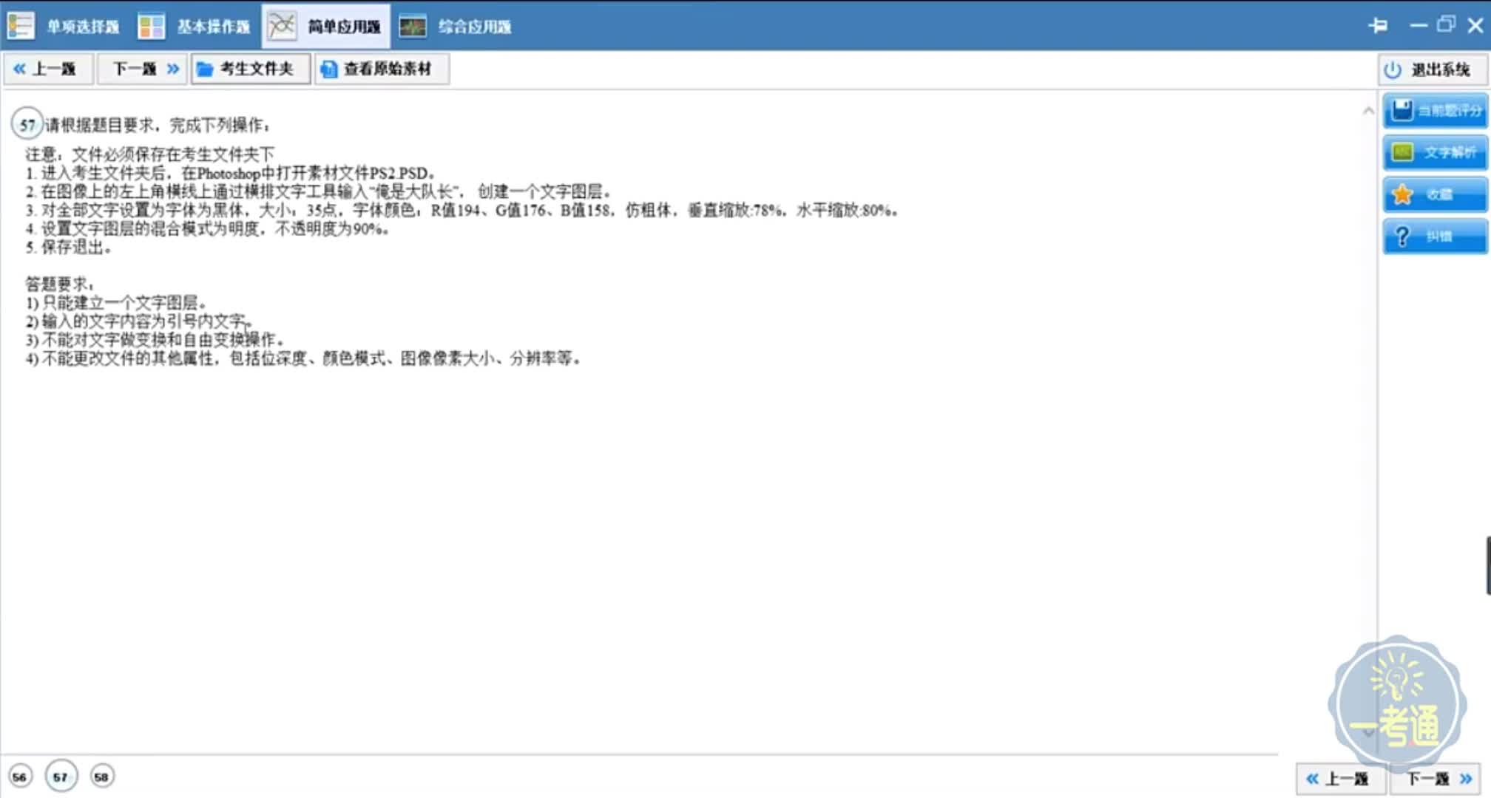Open the 综合应用题 tab
Viewport: 1491px width, 798px height.
[456, 27]
